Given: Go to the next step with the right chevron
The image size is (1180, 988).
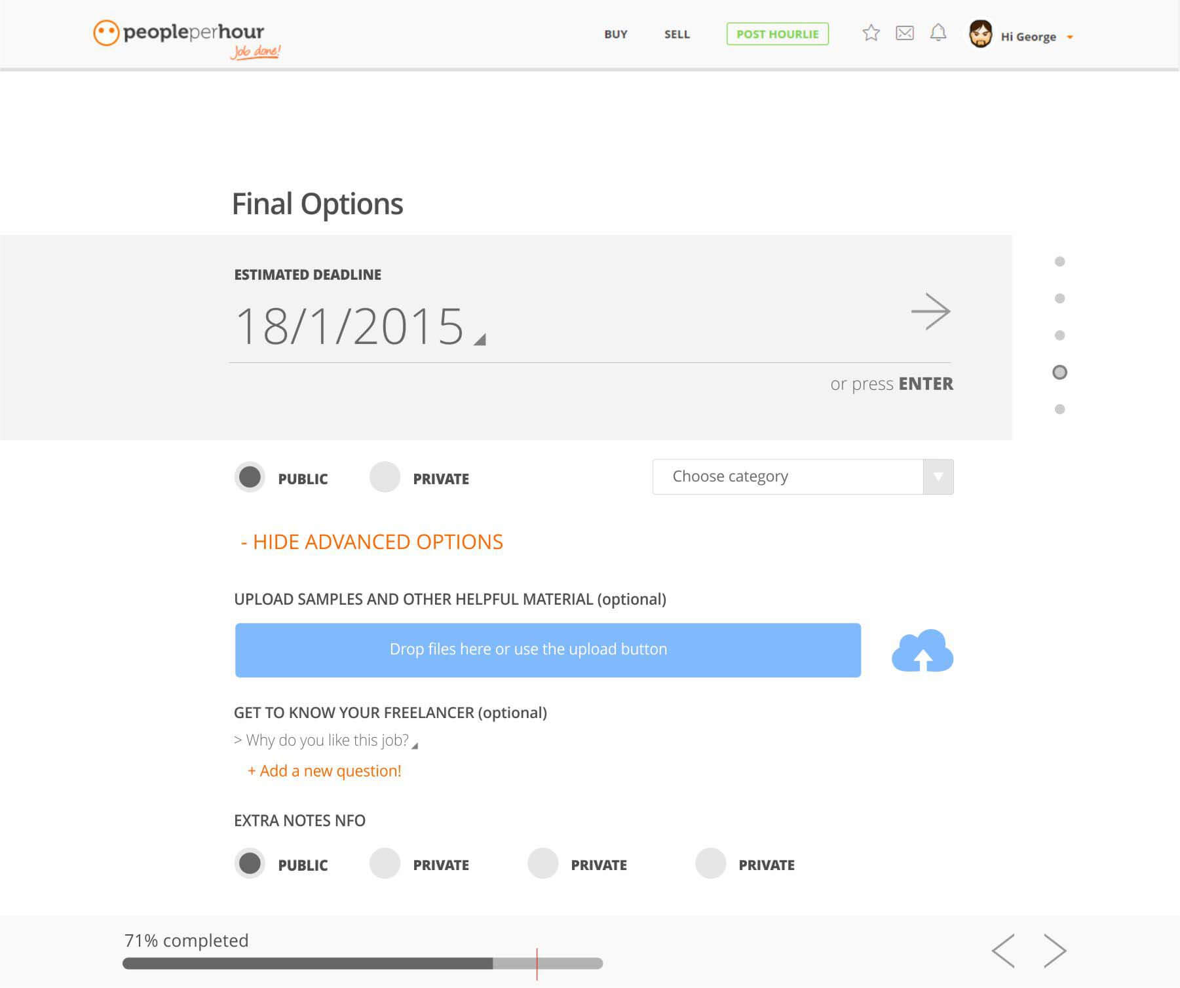Looking at the screenshot, I should tap(1055, 951).
